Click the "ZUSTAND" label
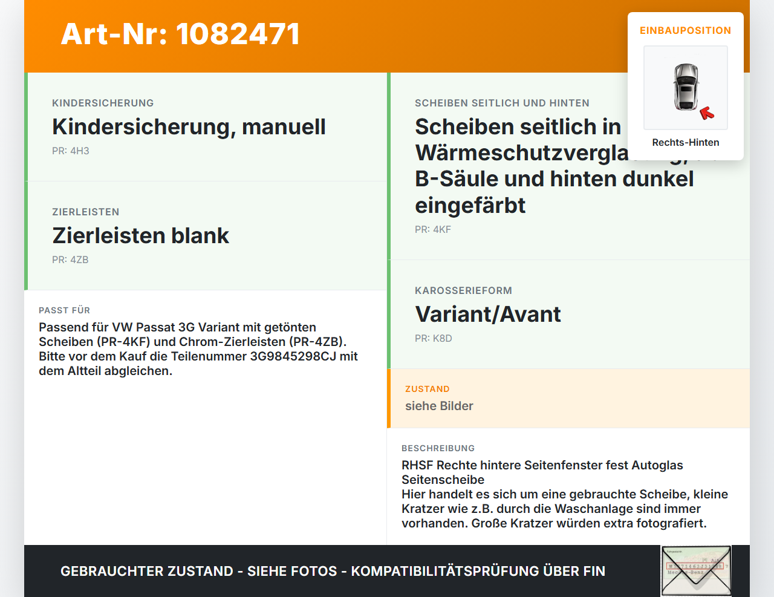Screen dimensions: 774x597 click(428, 389)
